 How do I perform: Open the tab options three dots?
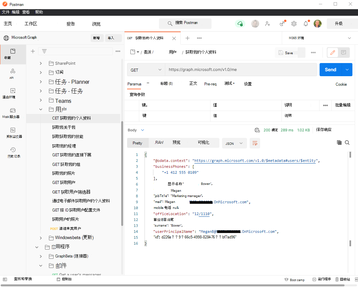click(x=199, y=38)
